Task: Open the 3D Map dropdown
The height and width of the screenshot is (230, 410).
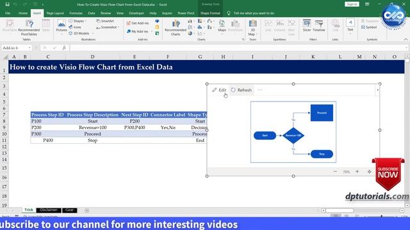Action: (257, 34)
